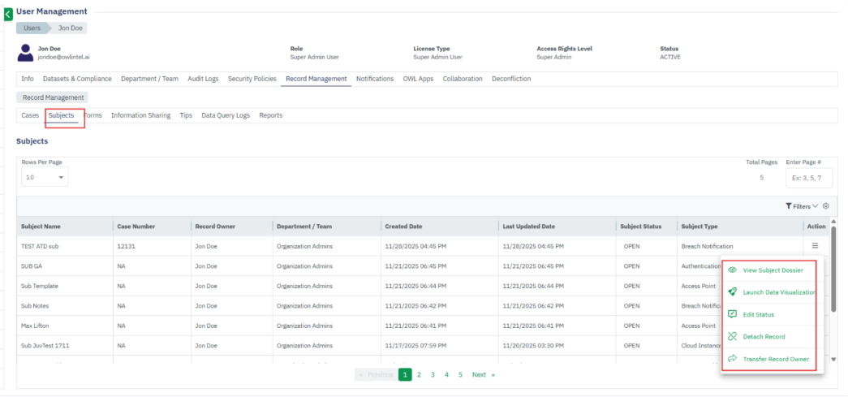Click the Detach Record link icon
The height and width of the screenshot is (397, 848).
tap(732, 336)
